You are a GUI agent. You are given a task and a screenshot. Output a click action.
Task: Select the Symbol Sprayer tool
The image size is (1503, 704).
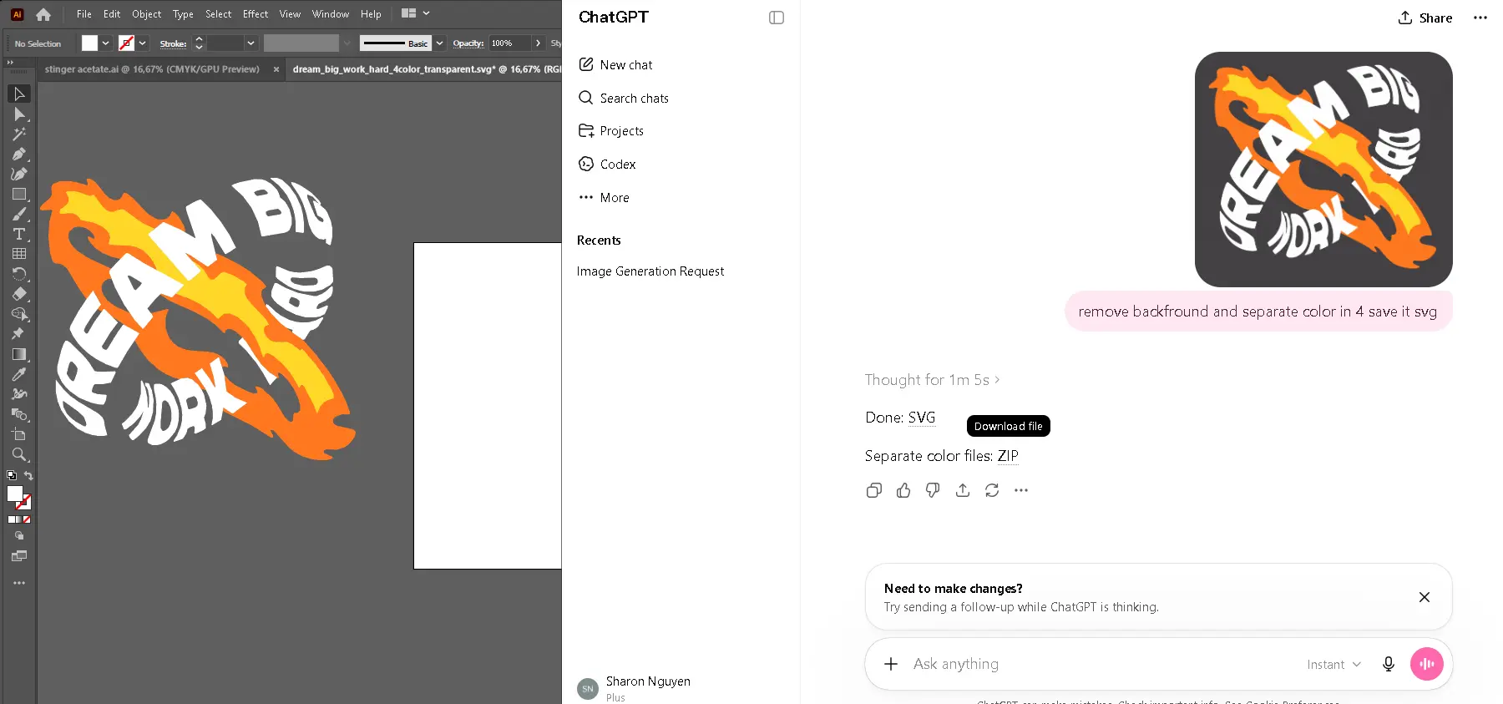[x=19, y=394]
